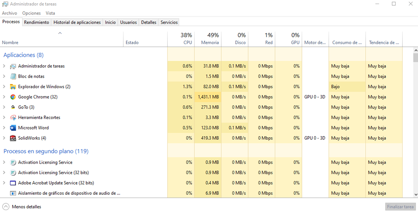
Task: Expand Explorador de Windows (2) entry
Action: click(4, 87)
